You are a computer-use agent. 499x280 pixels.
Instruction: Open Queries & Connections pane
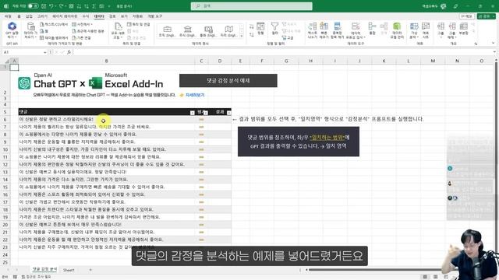coord(138,24)
